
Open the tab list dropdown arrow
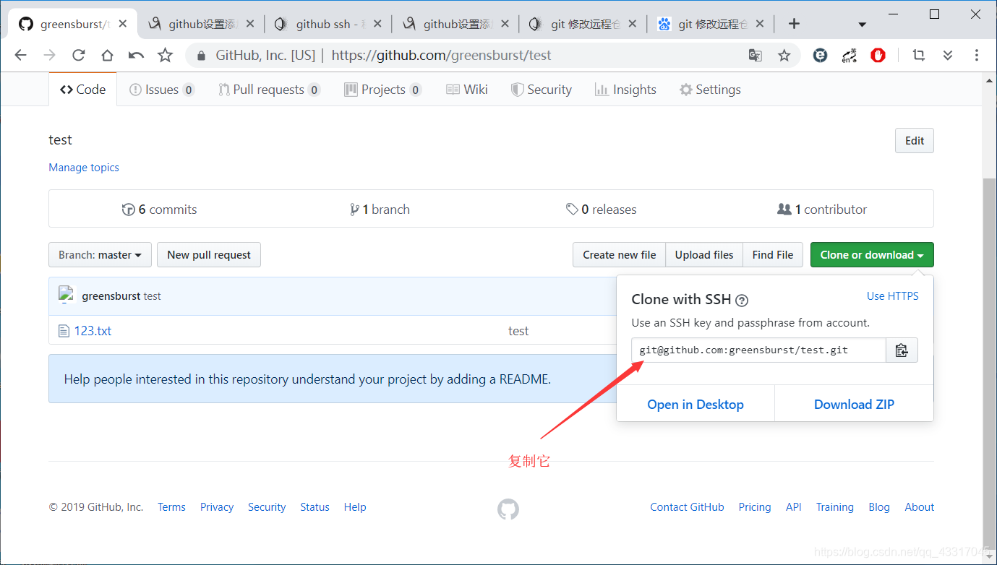(862, 25)
